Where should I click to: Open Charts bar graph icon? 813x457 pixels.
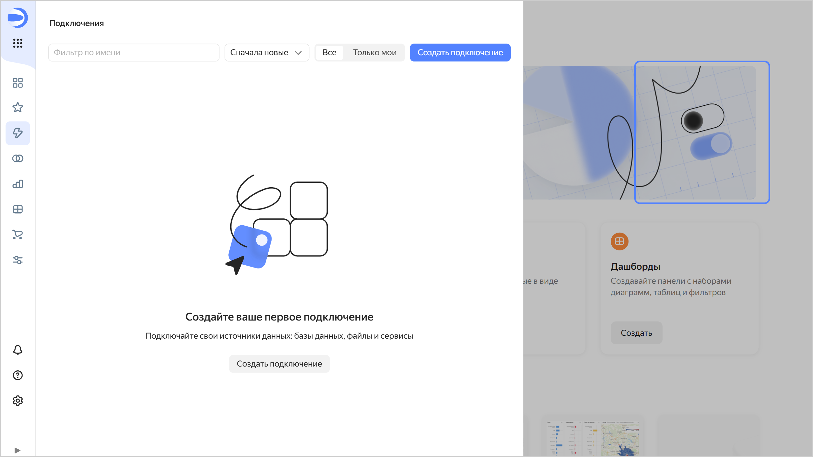(18, 184)
